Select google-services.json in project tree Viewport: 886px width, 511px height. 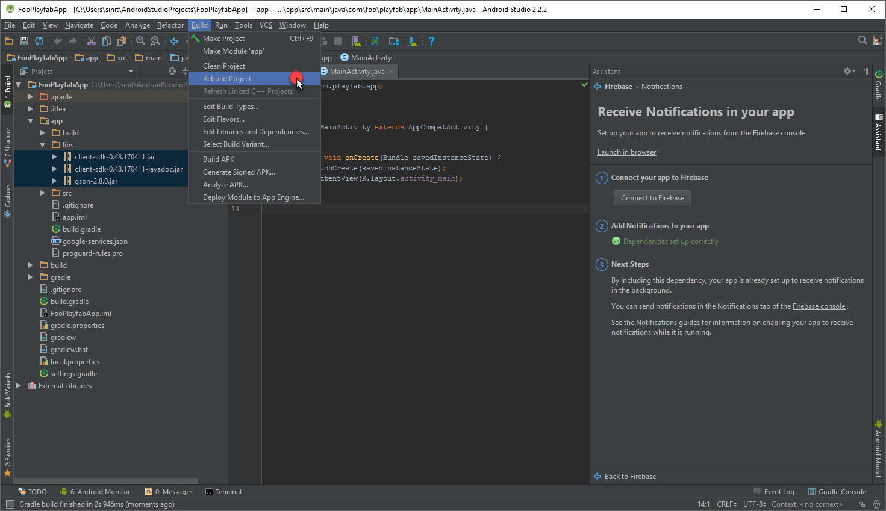point(95,241)
